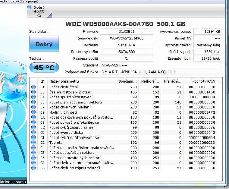Select the Čas na roztočení ploten parameter name
This screenshot has height=189, width=229.
[x=70, y=92]
